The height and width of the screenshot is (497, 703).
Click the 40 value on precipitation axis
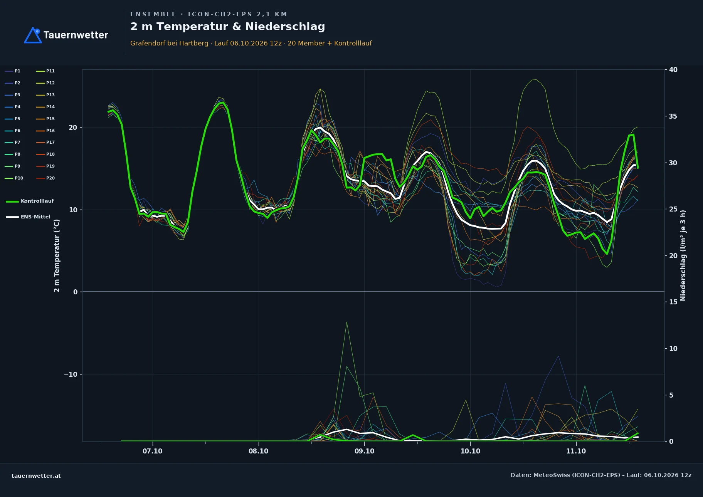(x=673, y=70)
